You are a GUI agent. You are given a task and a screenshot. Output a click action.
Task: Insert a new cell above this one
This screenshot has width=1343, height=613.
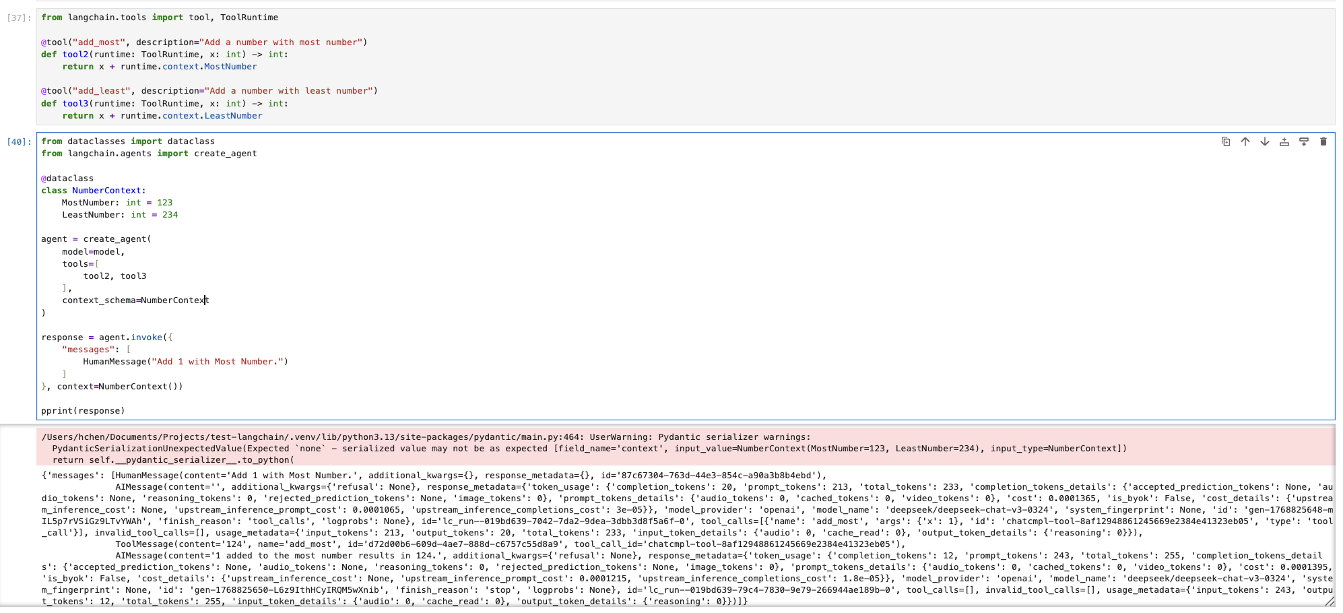click(1284, 141)
